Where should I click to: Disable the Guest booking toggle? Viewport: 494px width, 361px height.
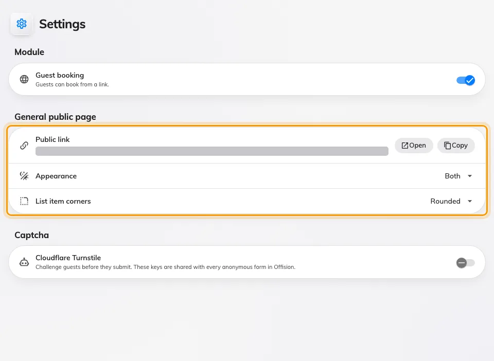point(466,80)
